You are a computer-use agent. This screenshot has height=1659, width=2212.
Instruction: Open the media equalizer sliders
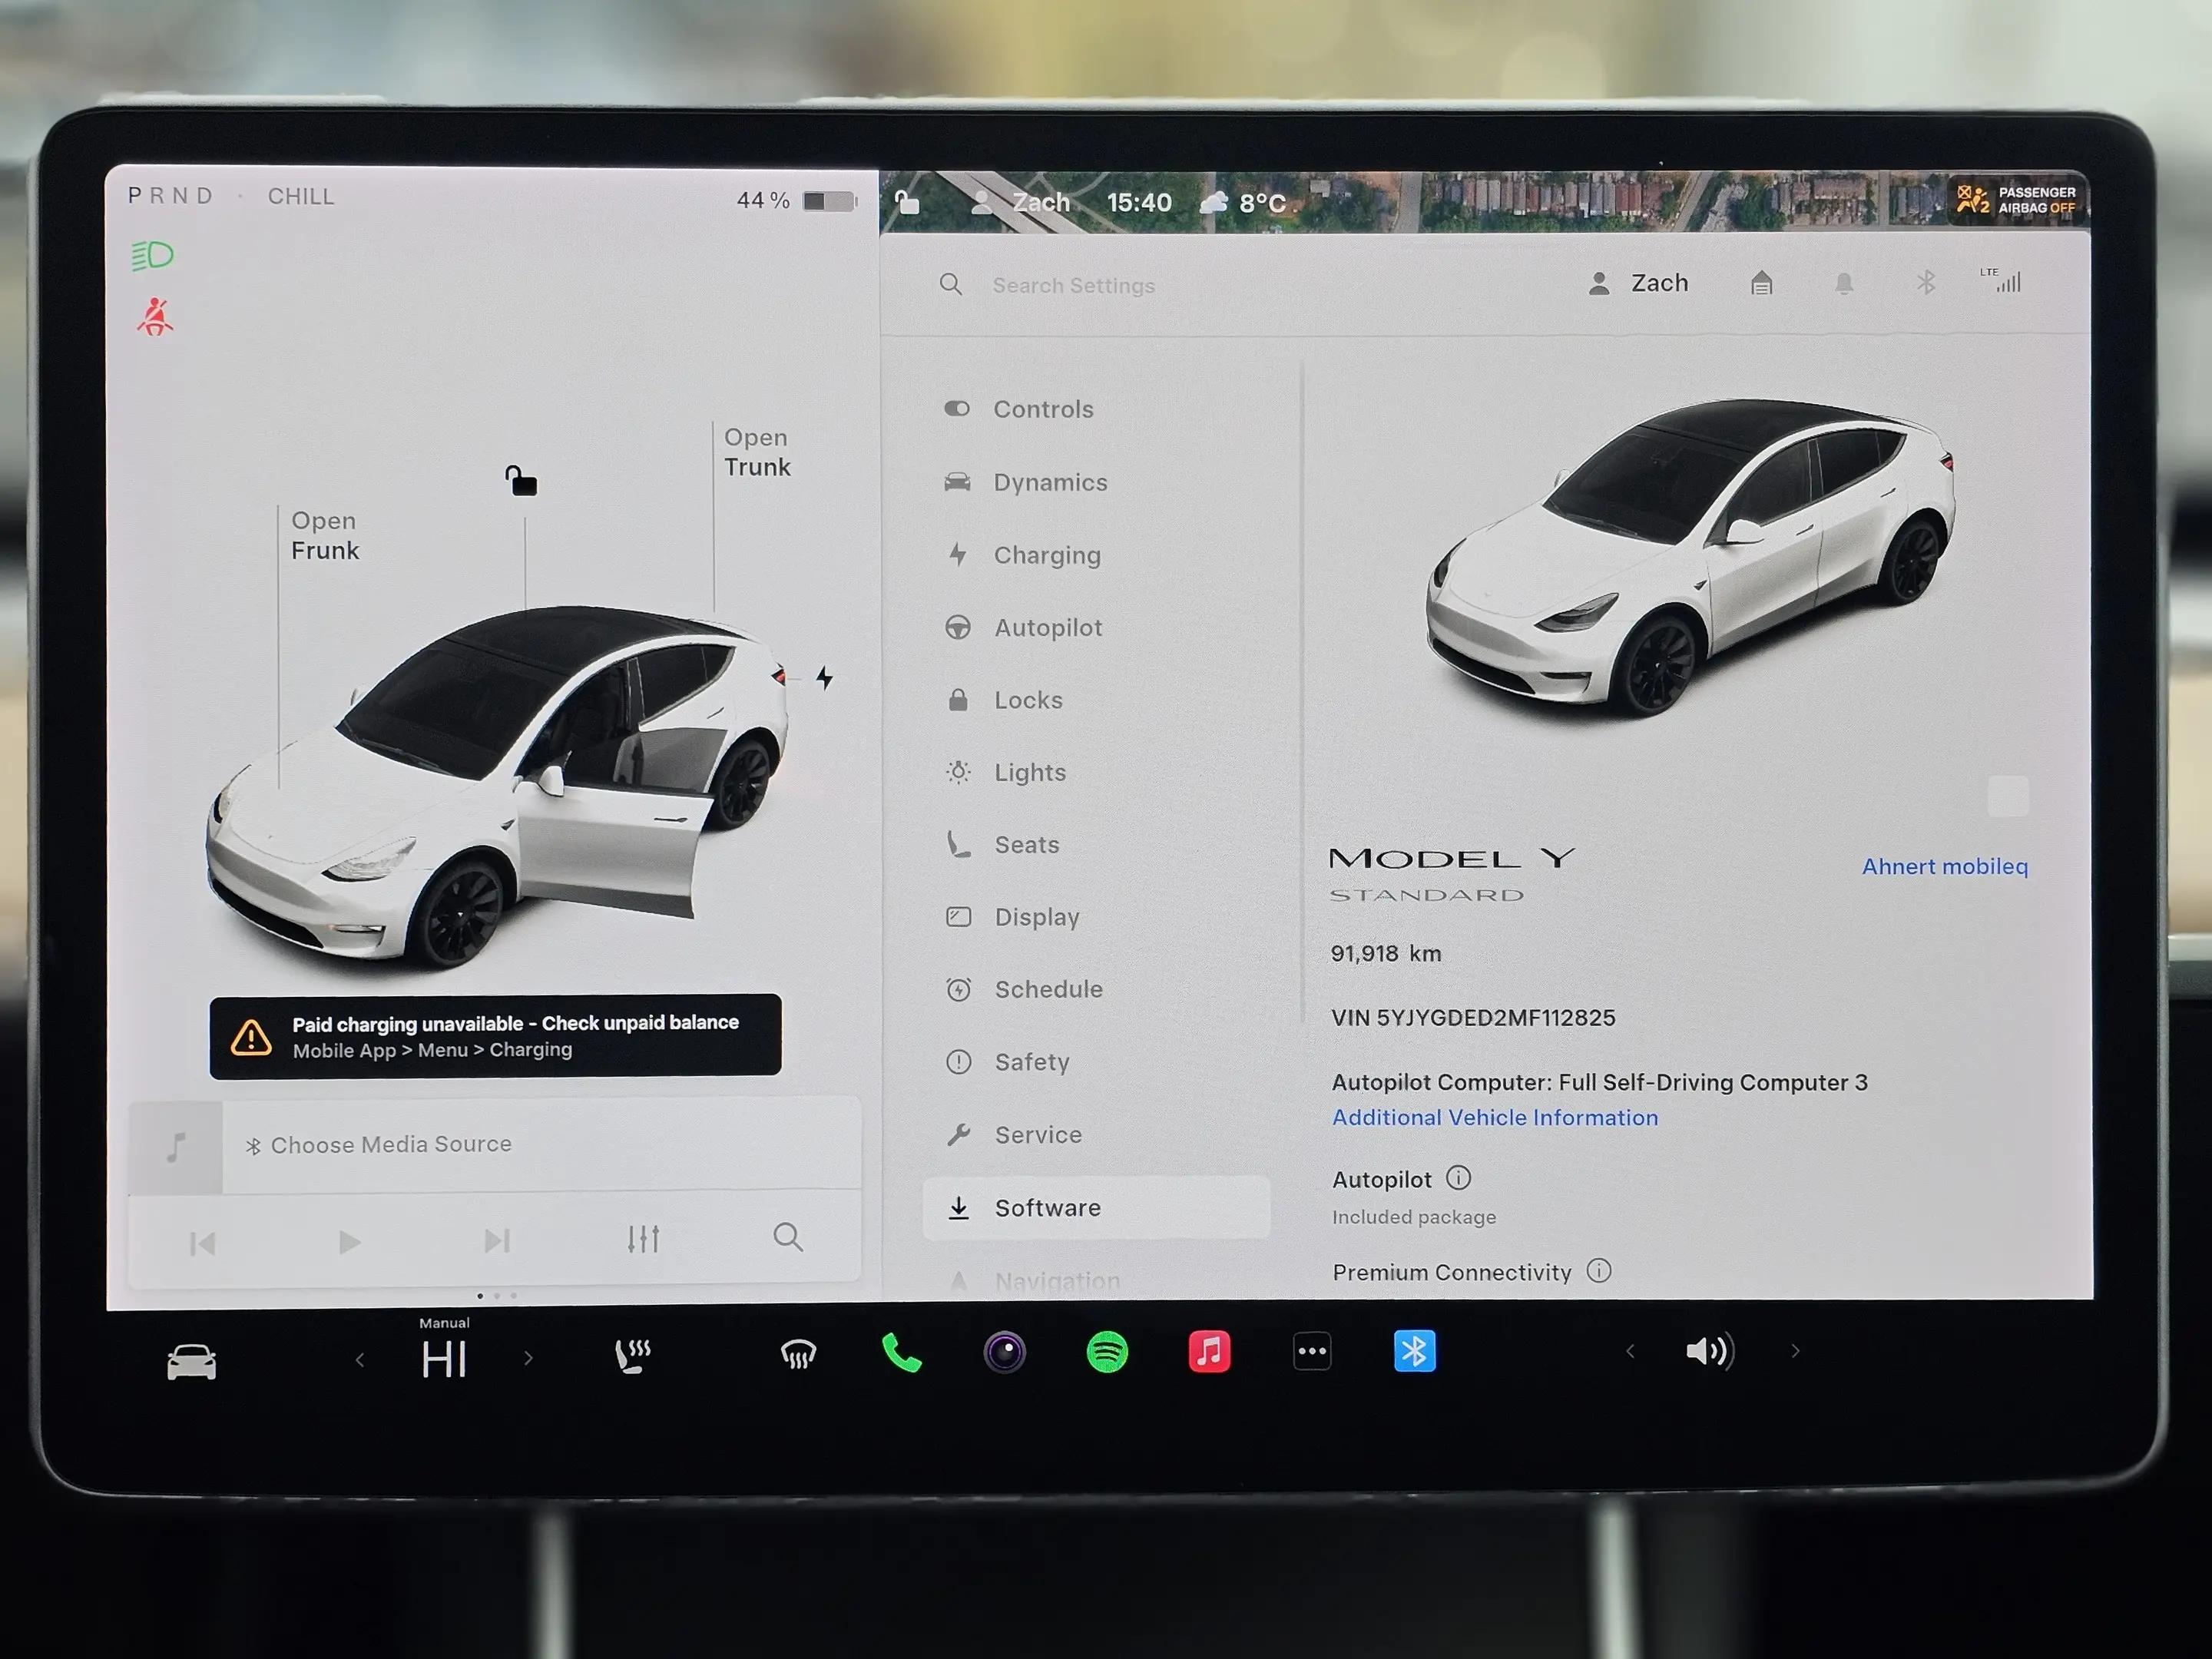point(643,1239)
